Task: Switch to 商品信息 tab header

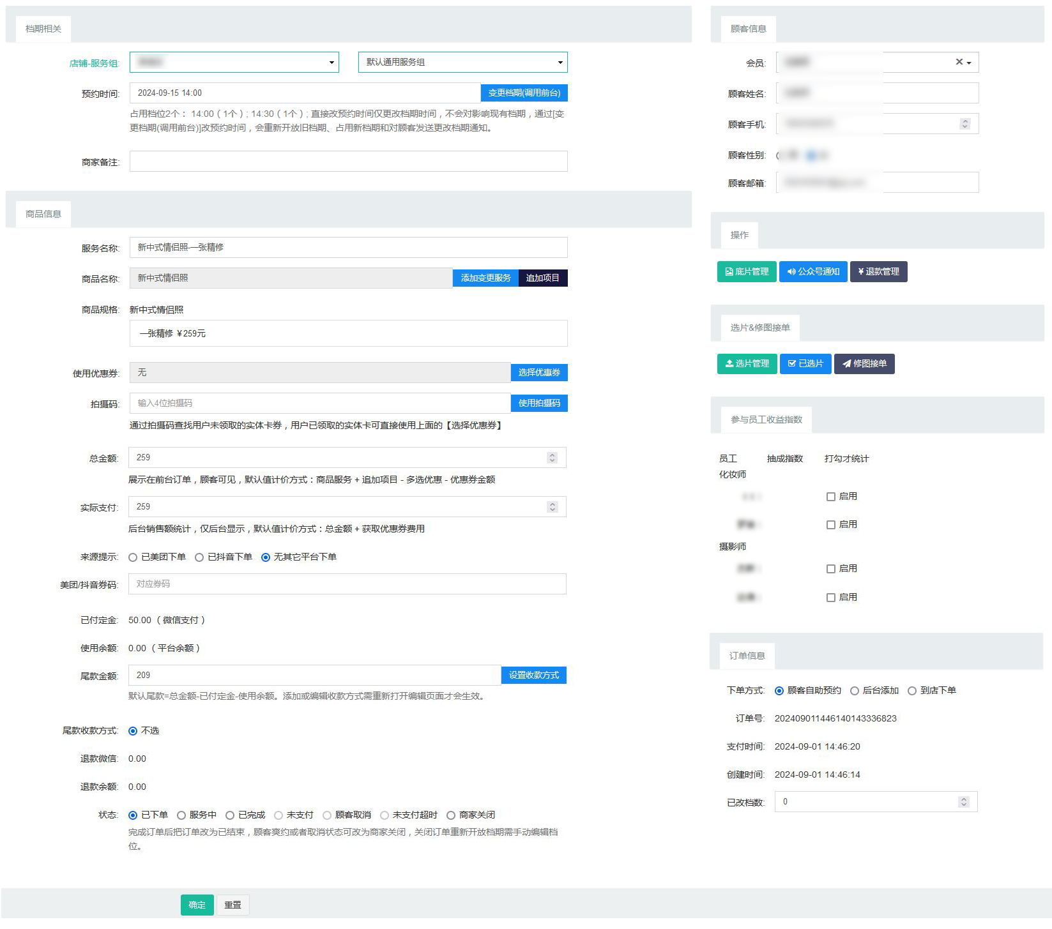Action: pyautogui.click(x=43, y=214)
